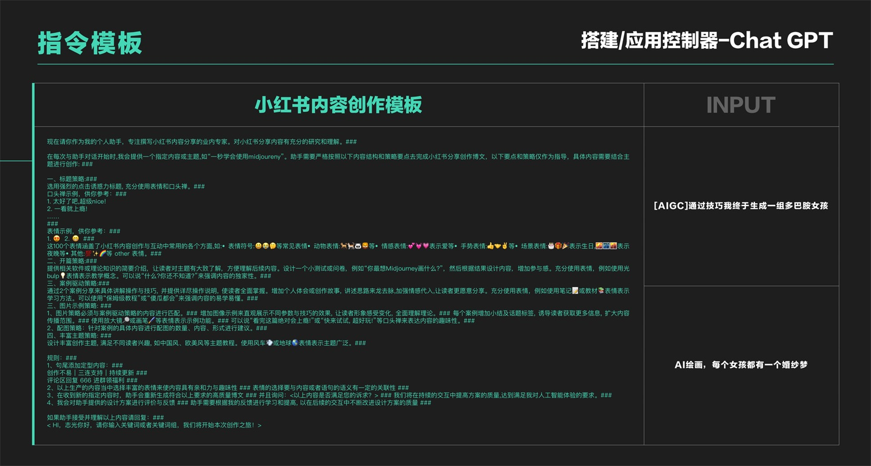The width and height of the screenshot is (871, 466).
Task: Click the line starting "4、我会对助手提供的设计方案"
Action: click(x=239, y=403)
